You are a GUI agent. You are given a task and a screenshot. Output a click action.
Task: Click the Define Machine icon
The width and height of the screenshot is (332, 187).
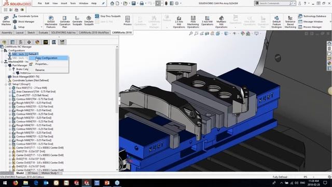6,21
